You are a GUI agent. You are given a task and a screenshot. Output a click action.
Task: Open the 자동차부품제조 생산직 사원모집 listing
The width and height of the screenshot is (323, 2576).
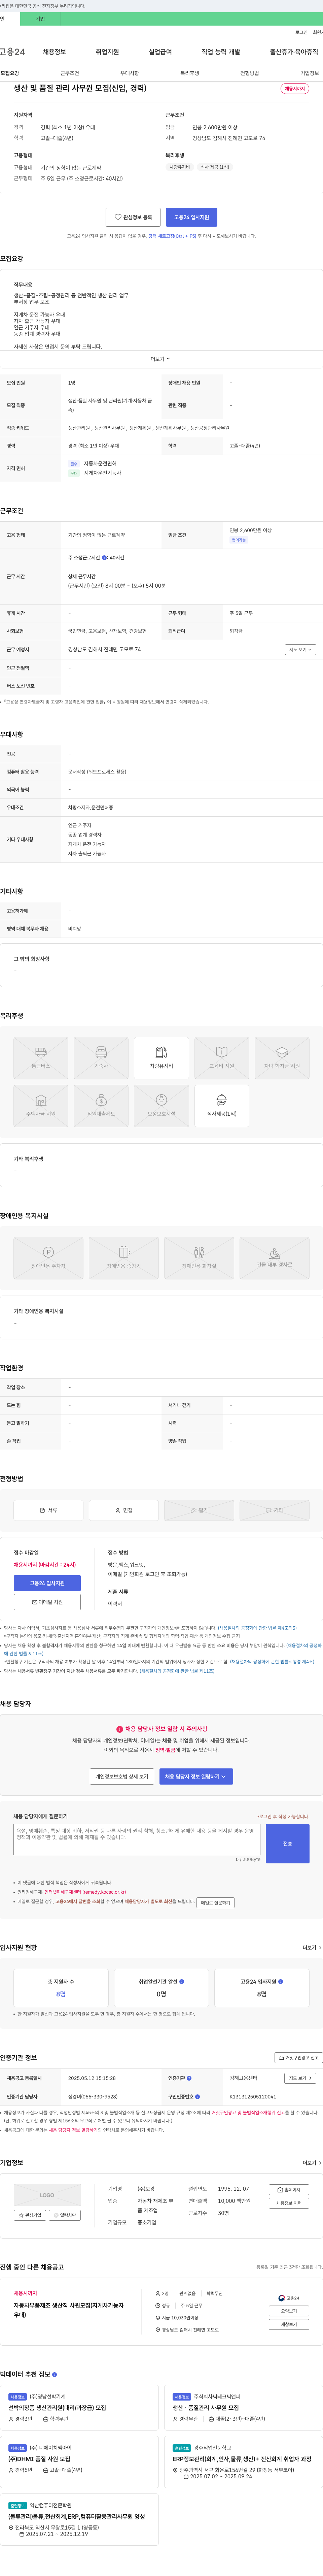69,2310
